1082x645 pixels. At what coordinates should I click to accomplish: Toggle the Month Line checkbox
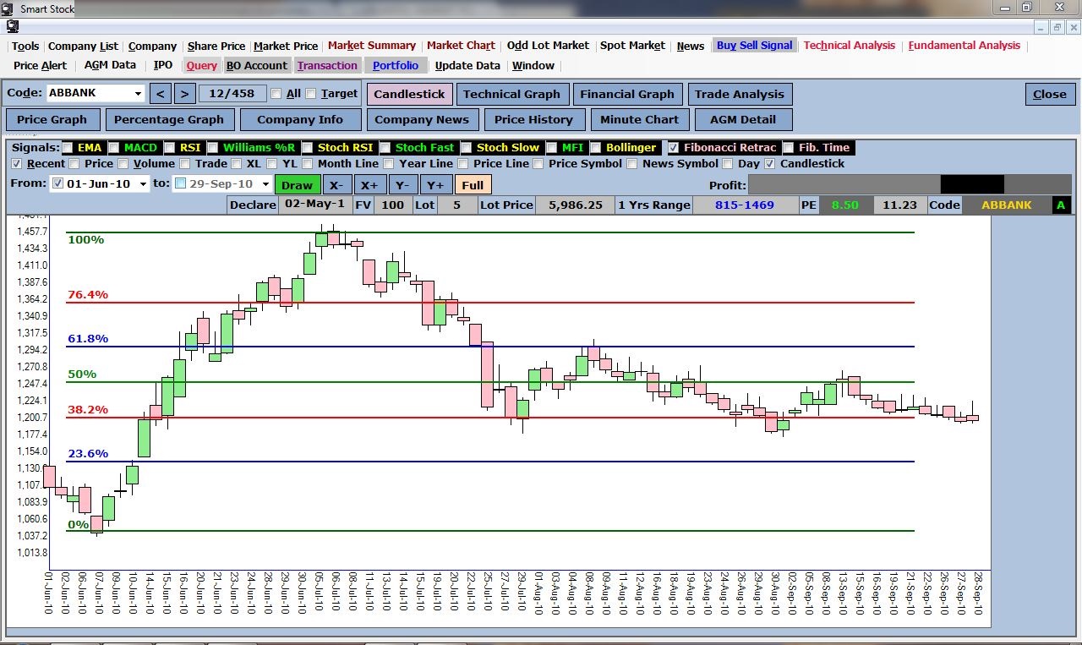pos(308,164)
